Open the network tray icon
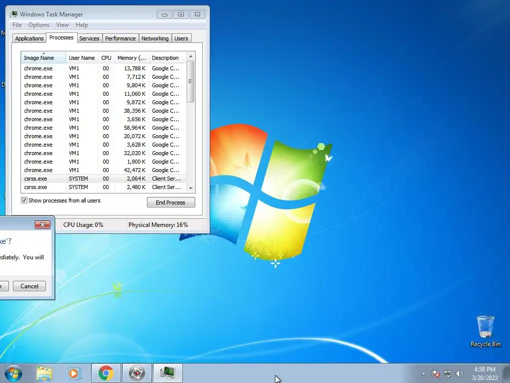Screen dimensions: 510x383 click(x=448, y=374)
